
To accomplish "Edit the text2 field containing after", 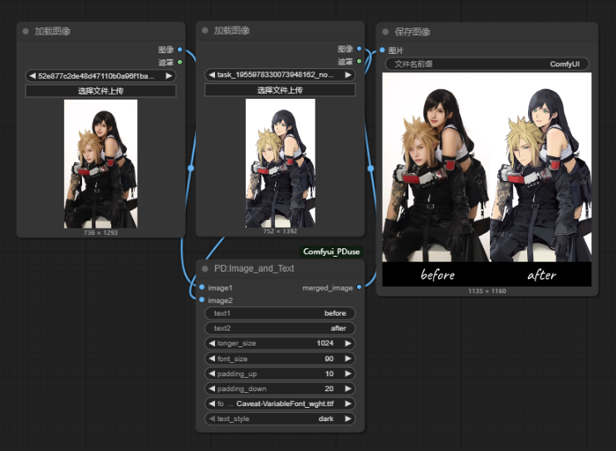I will click(280, 328).
